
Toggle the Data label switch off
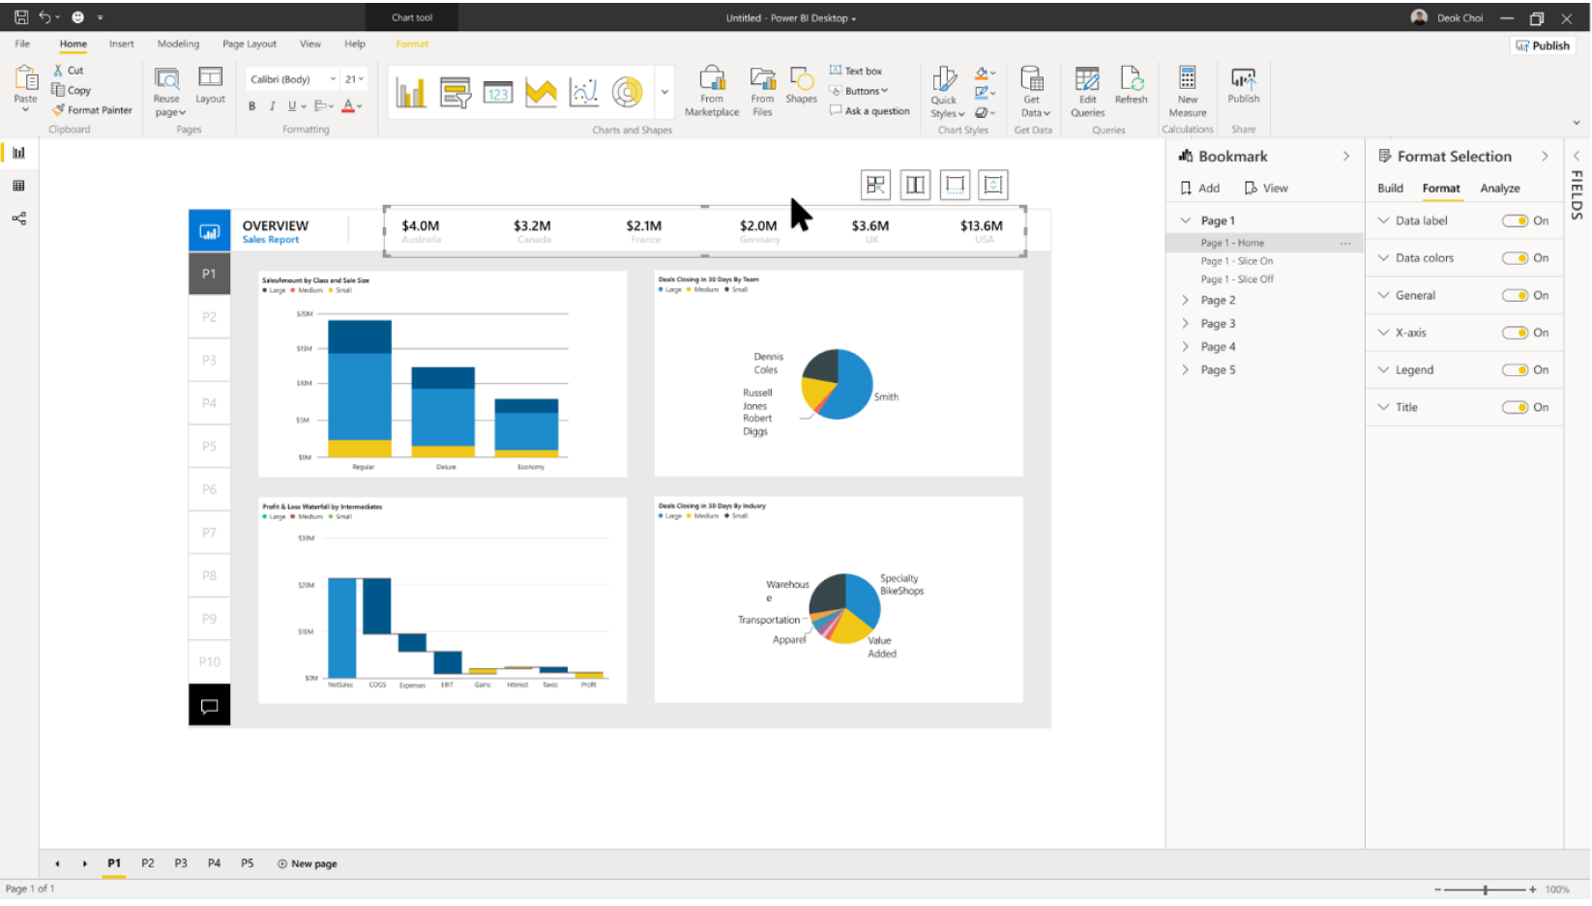click(x=1515, y=221)
